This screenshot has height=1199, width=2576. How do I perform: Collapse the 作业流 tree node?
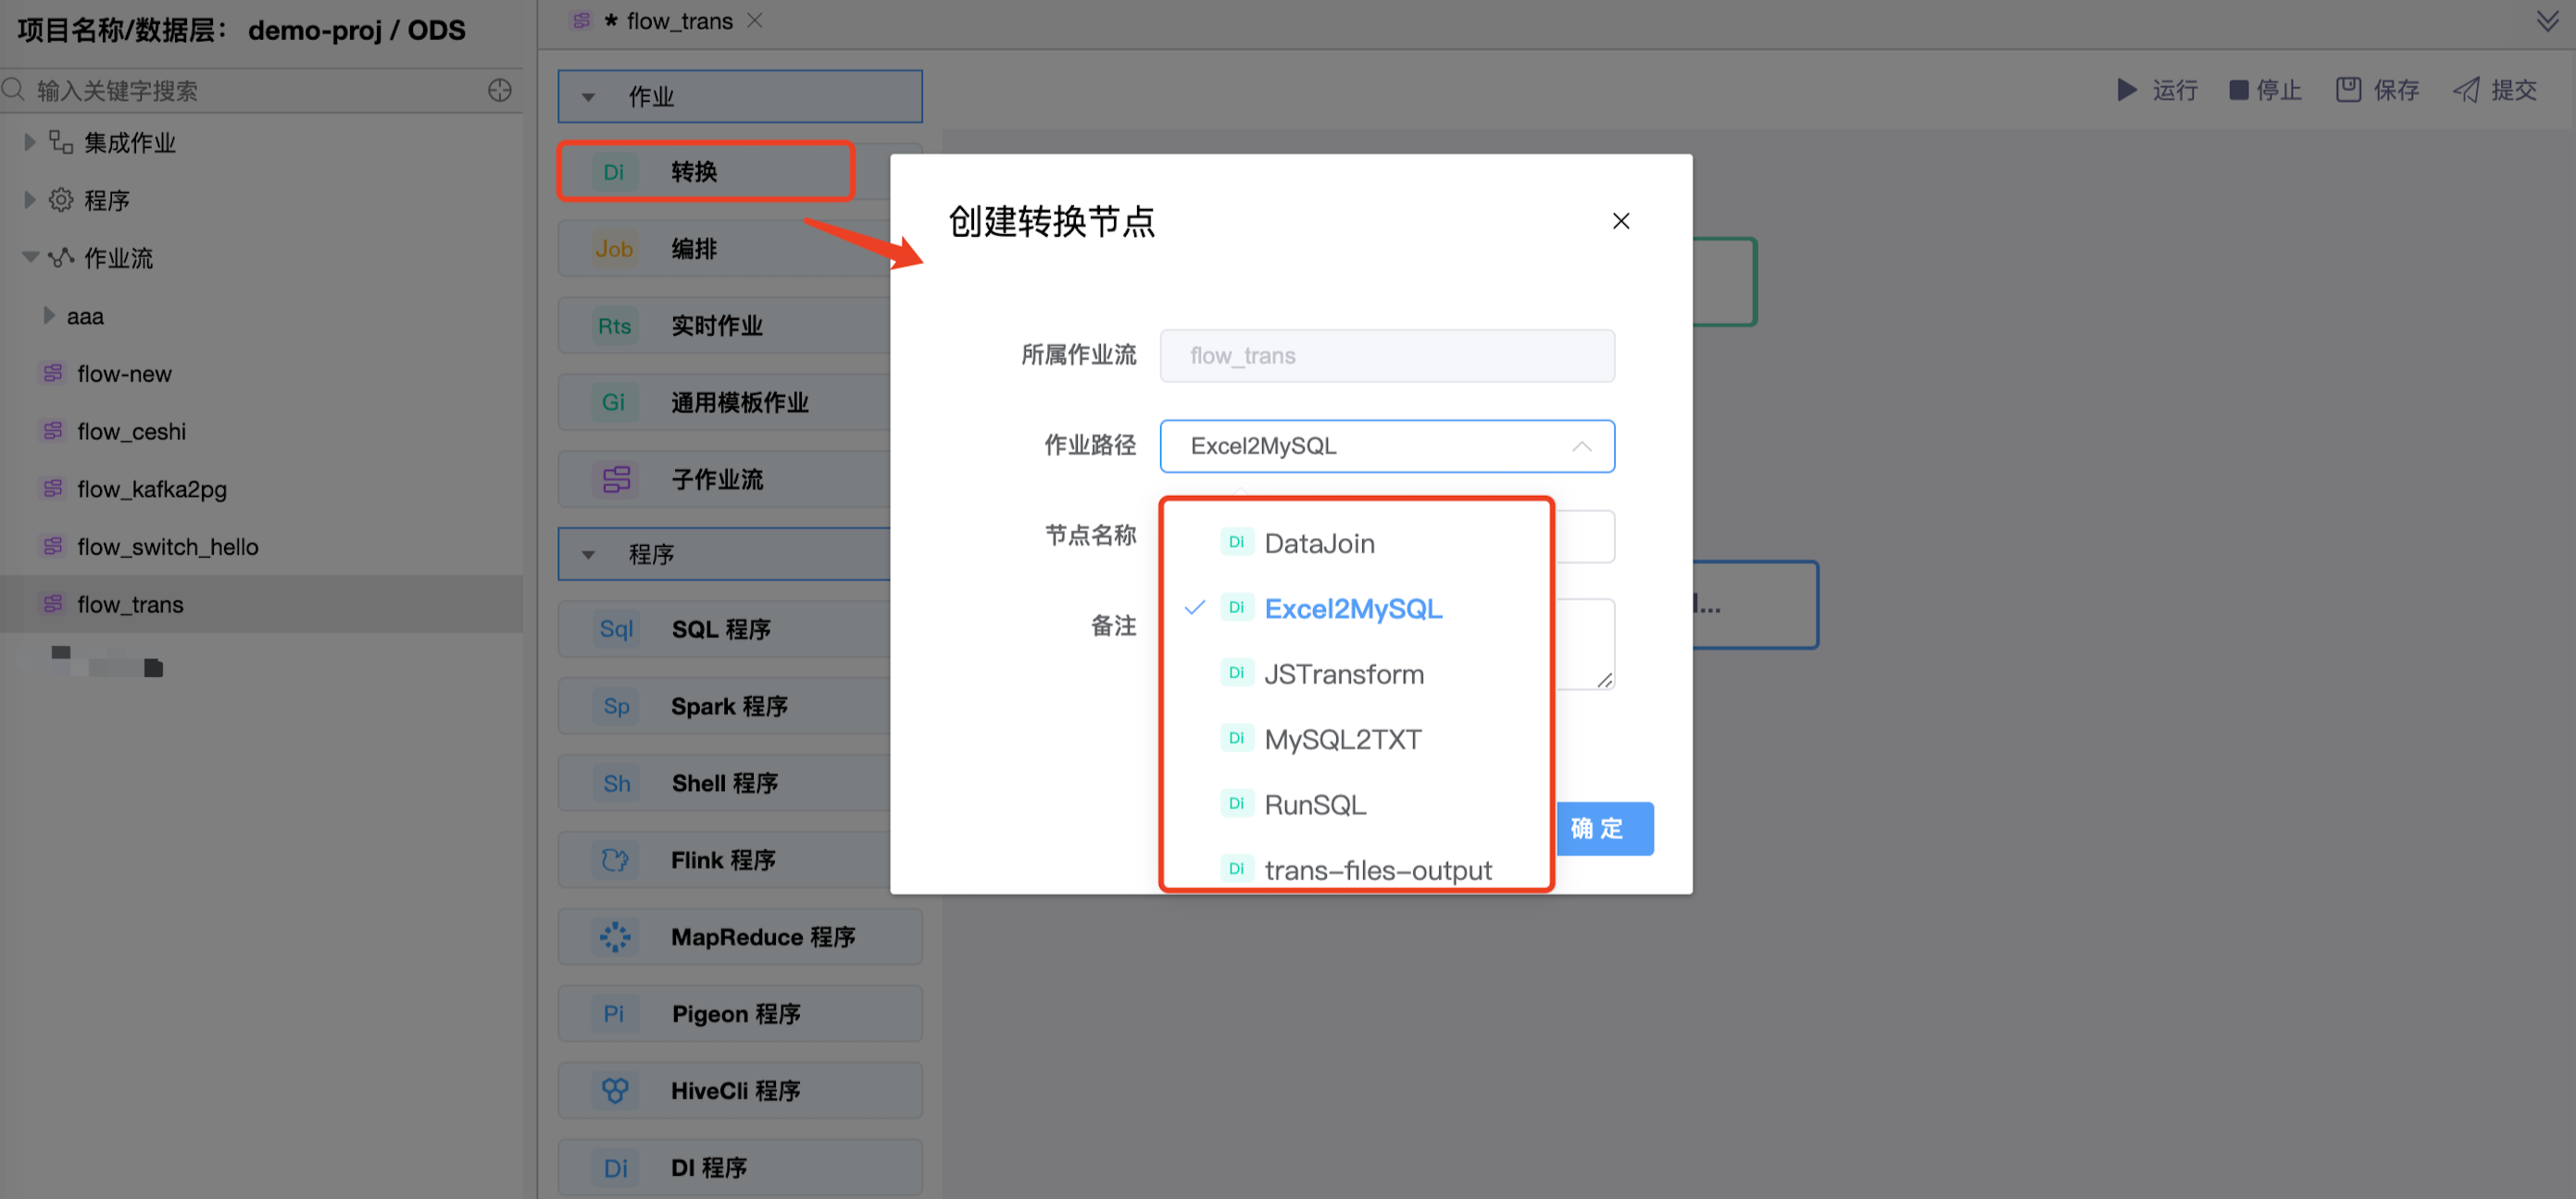pos(30,257)
